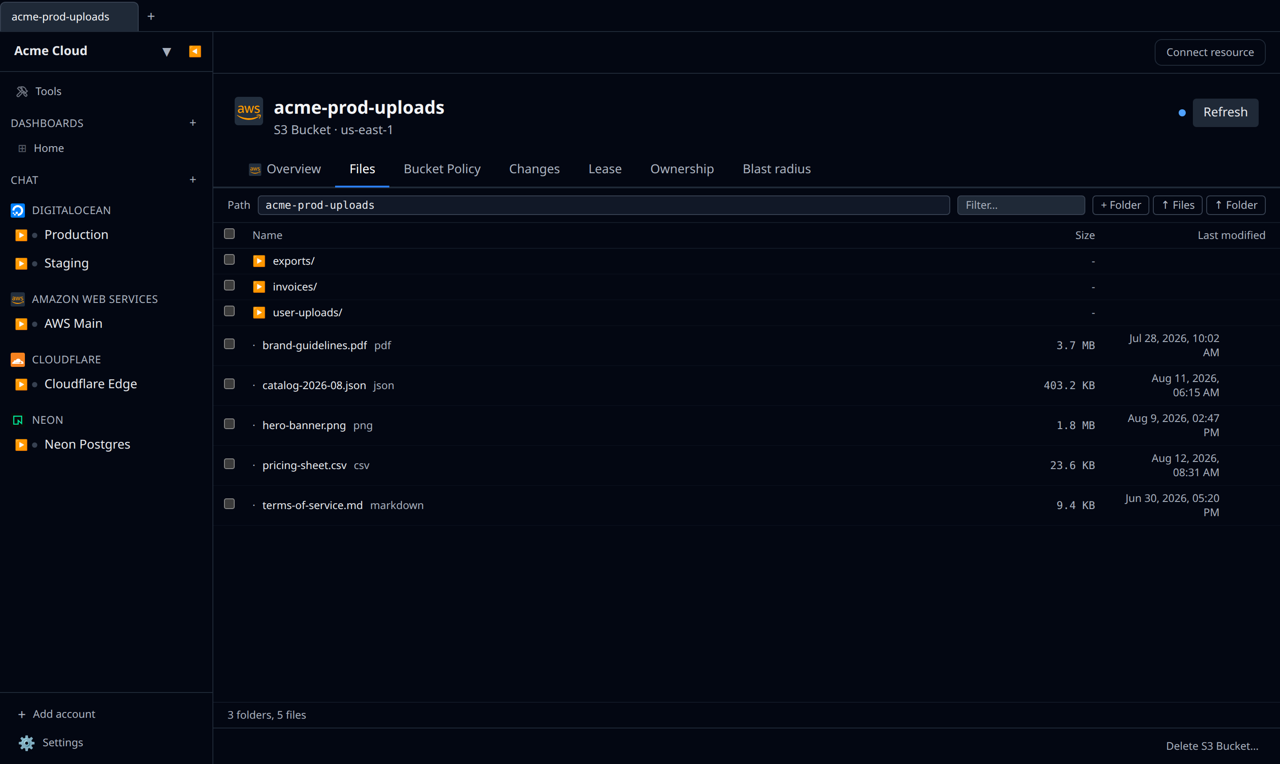Expand the invoices/ folder arrow
Screen dimensions: 1280x764
tap(259, 287)
